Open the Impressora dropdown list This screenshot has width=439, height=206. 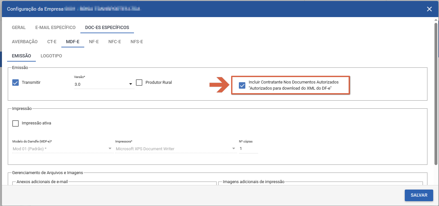pyautogui.click(x=176, y=149)
